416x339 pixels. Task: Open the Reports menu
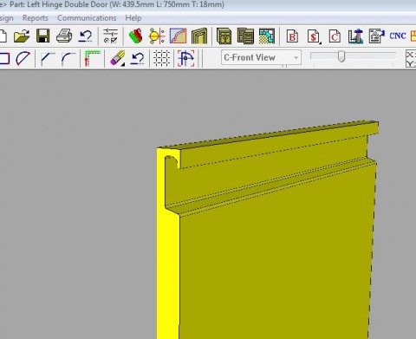pyautogui.click(x=36, y=18)
